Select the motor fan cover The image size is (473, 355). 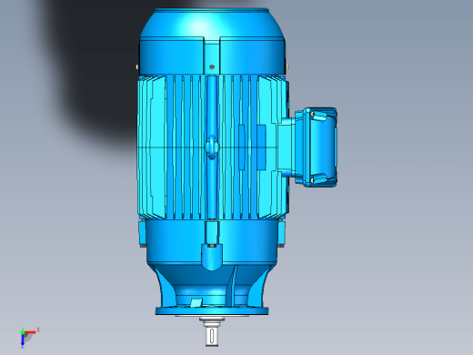click(212, 42)
